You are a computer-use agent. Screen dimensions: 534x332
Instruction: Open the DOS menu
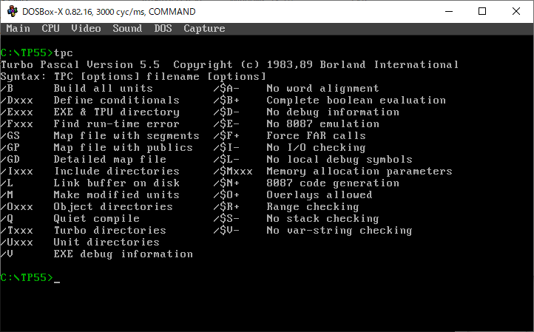click(163, 29)
